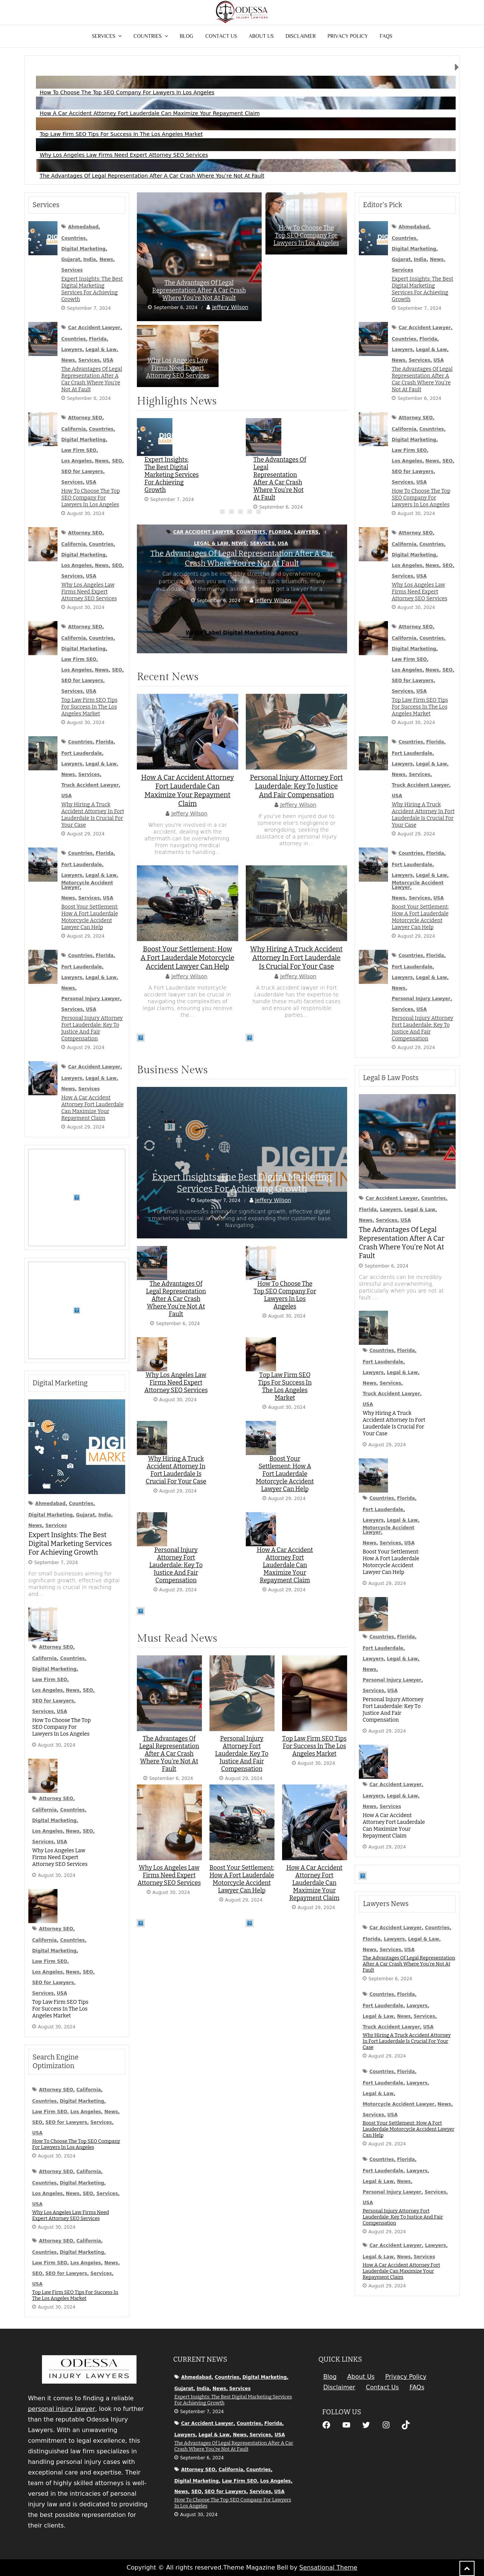Open the YouTube icon in the footer
Viewport: 484px width, 2576px height.
tap(346, 2425)
